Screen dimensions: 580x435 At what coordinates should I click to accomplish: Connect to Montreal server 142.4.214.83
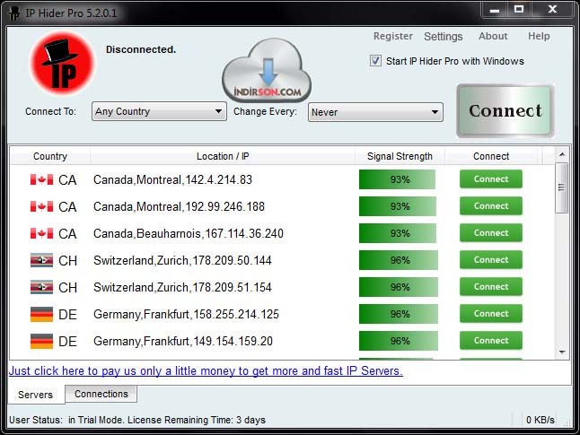pos(491,178)
